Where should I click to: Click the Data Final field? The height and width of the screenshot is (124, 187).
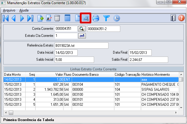pyautogui.click(x=140, y=52)
